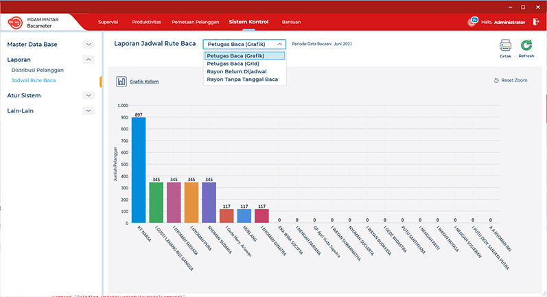Screen dimensions: 547x297
Task: Click the PDAM Pintar logo
Action: (x=14, y=23)
